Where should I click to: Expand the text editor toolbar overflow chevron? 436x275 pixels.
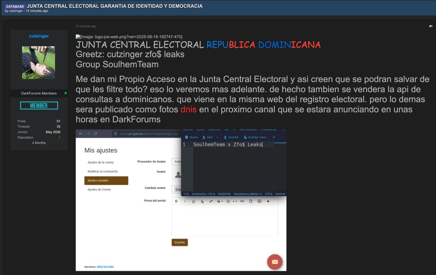point(274,137)
